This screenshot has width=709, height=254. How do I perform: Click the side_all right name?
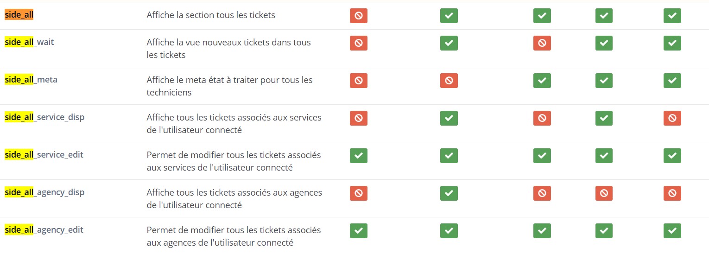pyautogui.click(x=19, y=15)
